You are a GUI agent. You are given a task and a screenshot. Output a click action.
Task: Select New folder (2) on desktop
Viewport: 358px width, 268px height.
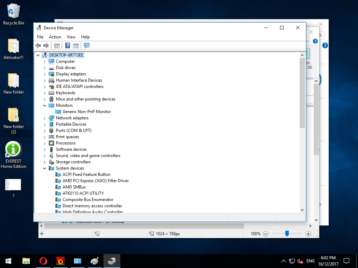click(x=14, y=121)
